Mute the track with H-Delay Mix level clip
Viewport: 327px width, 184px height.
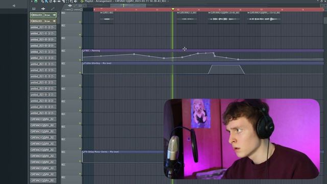80,161
